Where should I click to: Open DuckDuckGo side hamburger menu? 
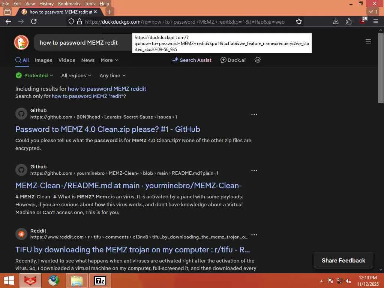[x=368, y=41]
